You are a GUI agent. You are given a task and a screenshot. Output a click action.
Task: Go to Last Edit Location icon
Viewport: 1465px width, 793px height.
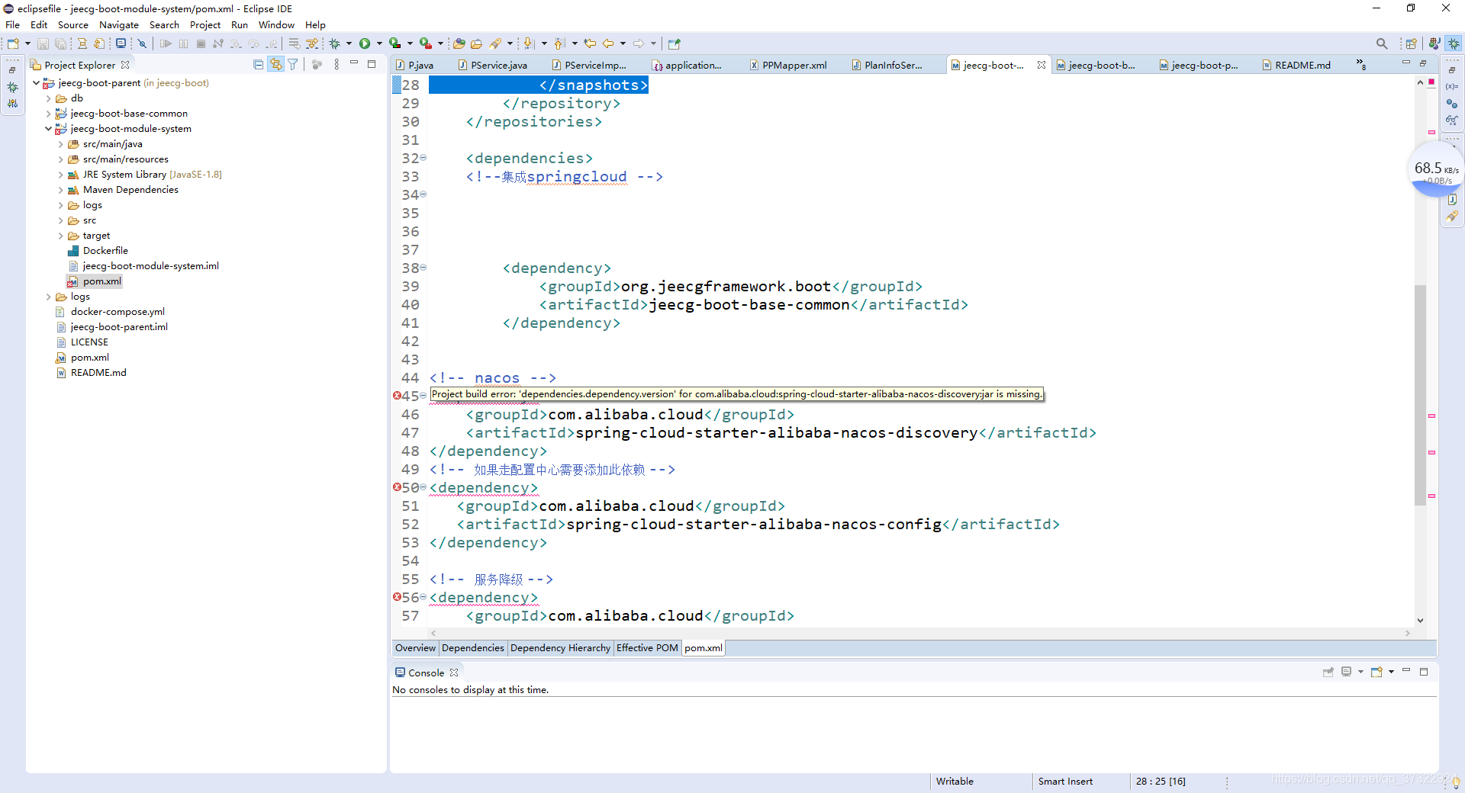coord(590,43)
